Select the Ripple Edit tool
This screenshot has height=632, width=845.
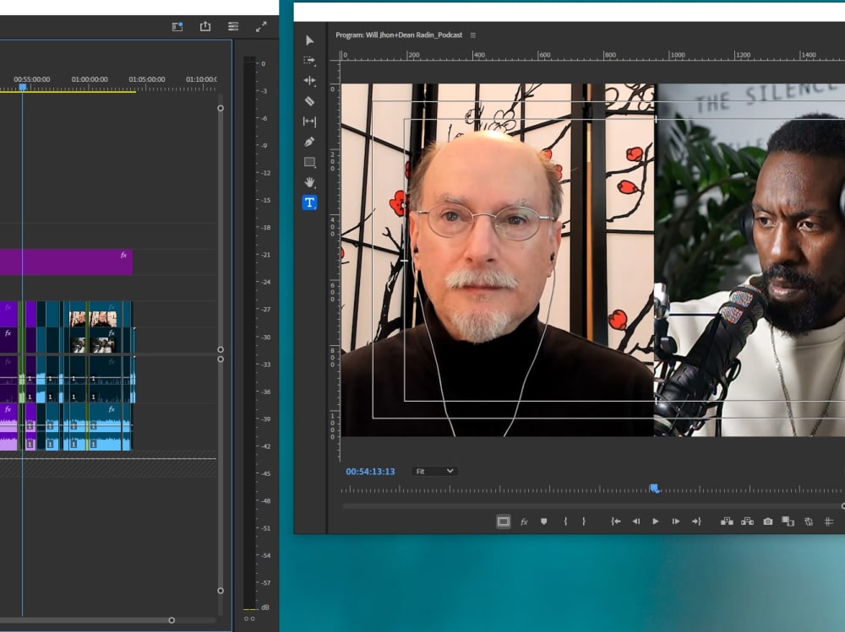click(309, 81)
